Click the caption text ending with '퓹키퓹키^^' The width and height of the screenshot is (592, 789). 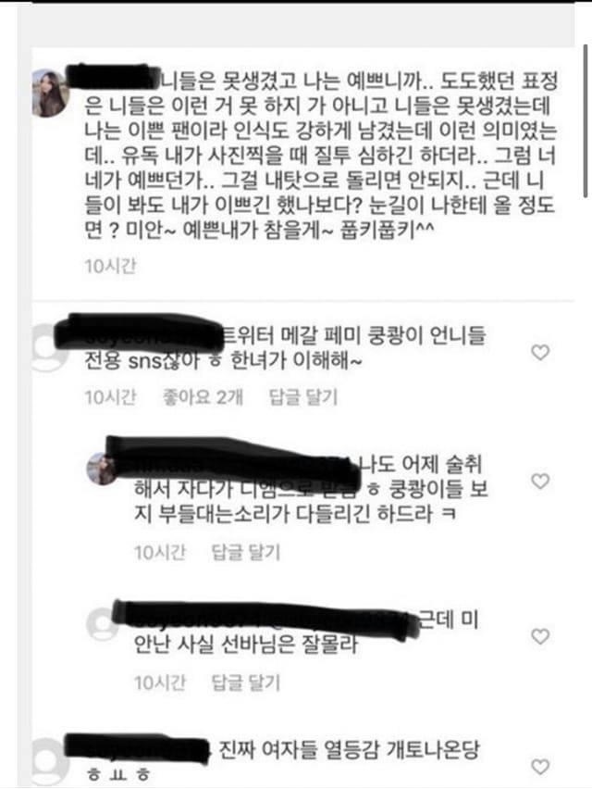pyautogui.click(x=321, y=156)
